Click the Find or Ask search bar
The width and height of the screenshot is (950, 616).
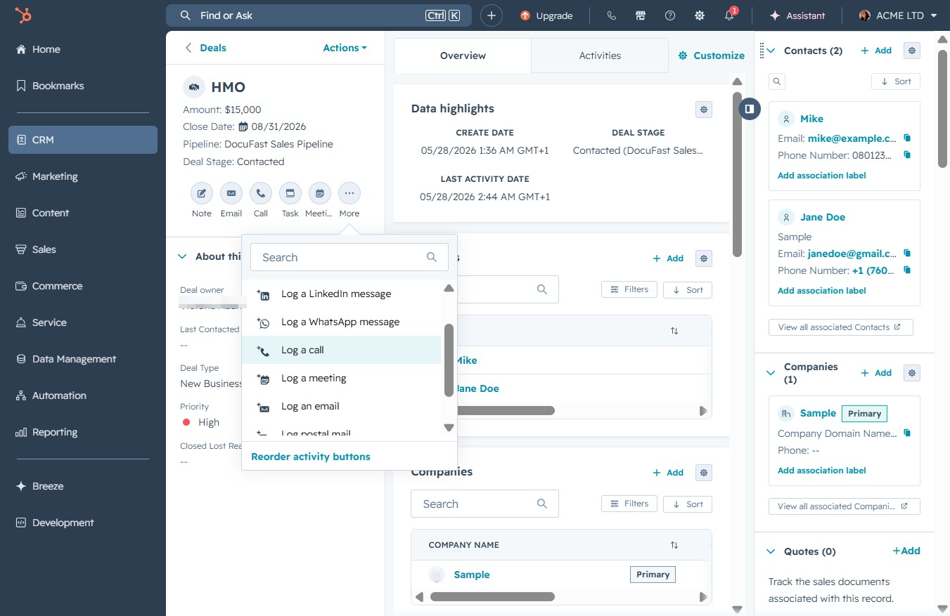click(319, 15)
